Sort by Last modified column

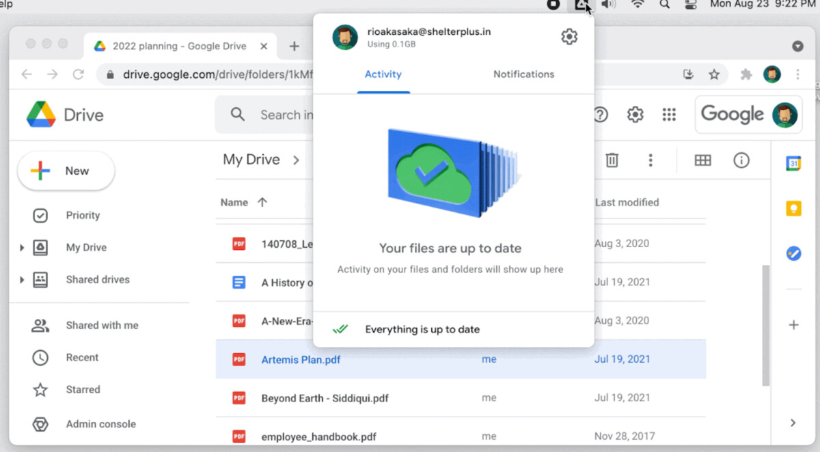coord(627,202)
